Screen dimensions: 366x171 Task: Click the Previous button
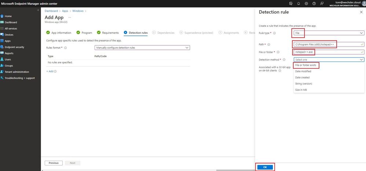[x=54, y=163]
